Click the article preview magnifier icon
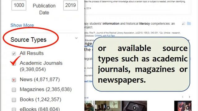The width and height of the screenshot is (198, 111). [x=183, y=23]
